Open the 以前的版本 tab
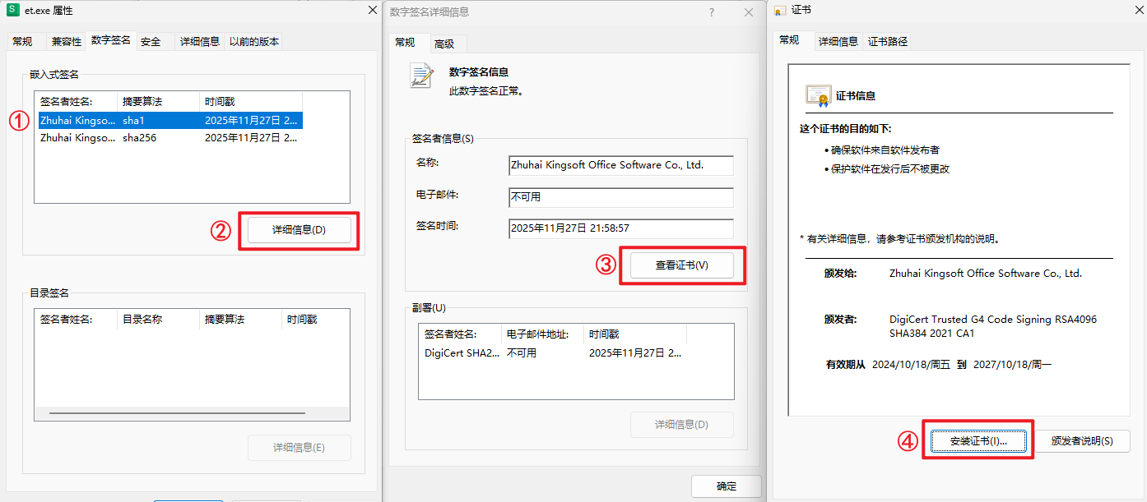This screenshot has height=502, width=1147. (x=253, y=41)
